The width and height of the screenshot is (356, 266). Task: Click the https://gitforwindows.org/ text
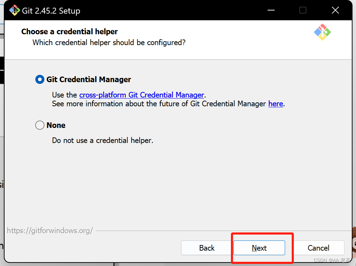point(50,231)
